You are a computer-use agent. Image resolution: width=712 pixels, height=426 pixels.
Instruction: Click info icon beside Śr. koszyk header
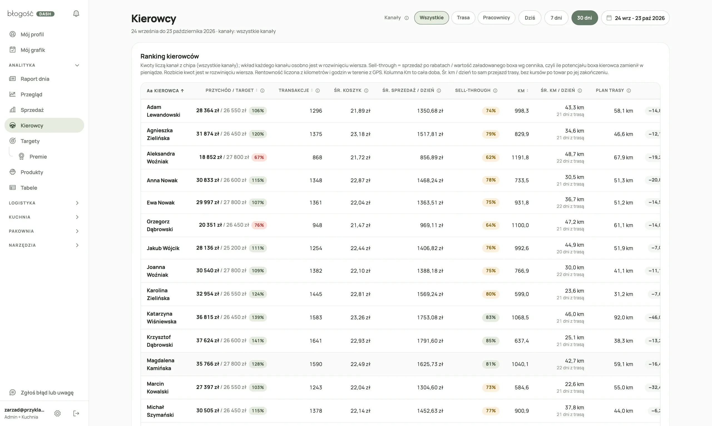coord(366,90)
